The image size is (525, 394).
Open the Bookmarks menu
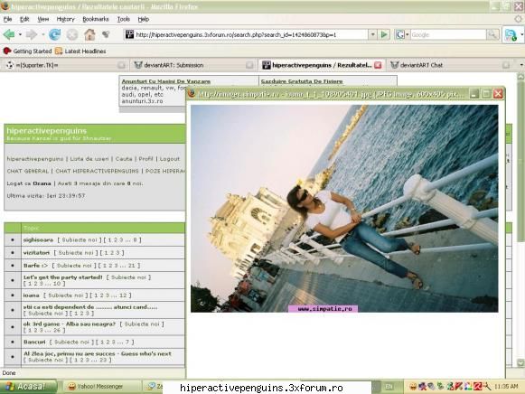tap(96, 19)
